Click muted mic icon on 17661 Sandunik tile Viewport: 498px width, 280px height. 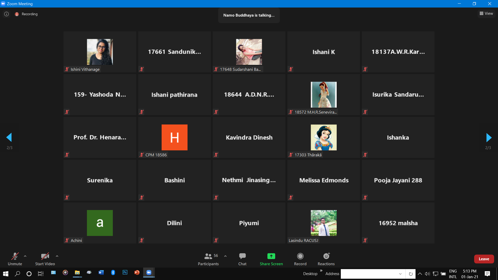coord(142,69)
